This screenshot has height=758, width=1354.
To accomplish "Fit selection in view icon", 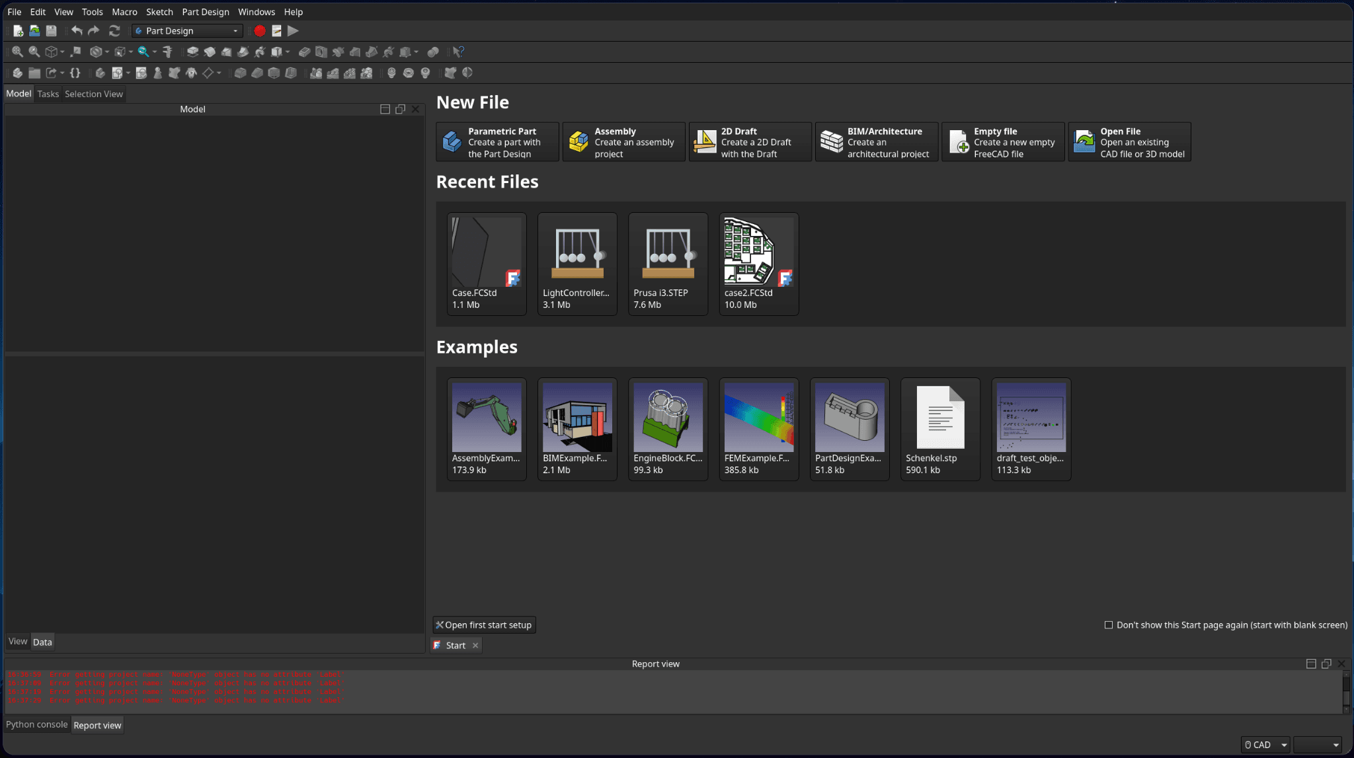I will [x=34, y=52].
